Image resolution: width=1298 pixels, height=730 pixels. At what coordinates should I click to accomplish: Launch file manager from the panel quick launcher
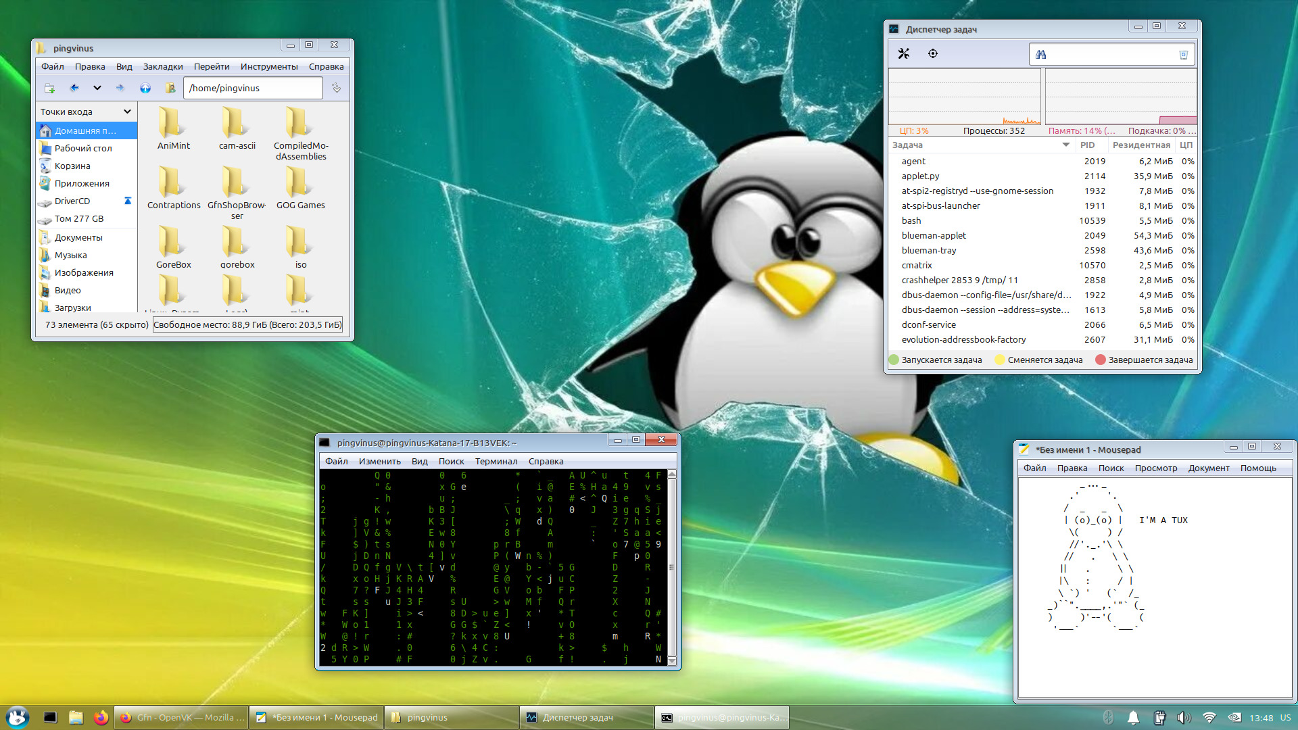point(76,717)
